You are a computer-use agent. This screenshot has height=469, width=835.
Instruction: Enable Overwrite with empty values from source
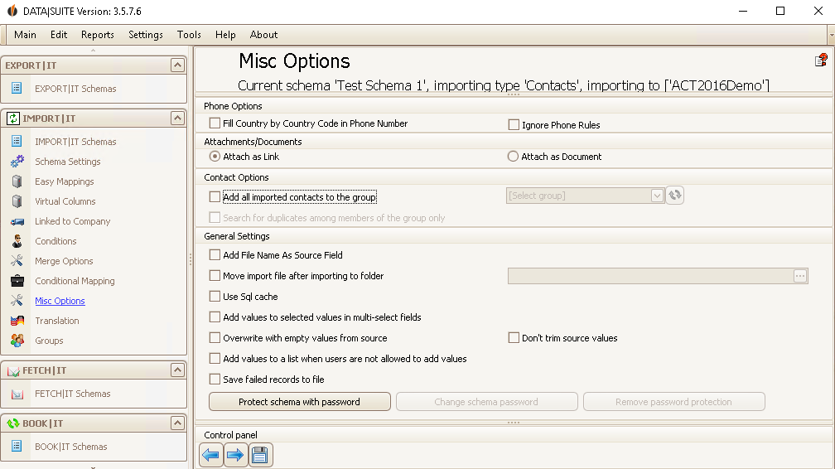(215, 338)
